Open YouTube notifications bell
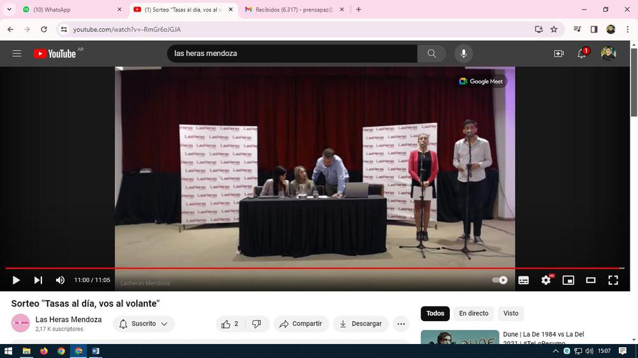Viewport: 638px width, 358px height. pos(581,54)
